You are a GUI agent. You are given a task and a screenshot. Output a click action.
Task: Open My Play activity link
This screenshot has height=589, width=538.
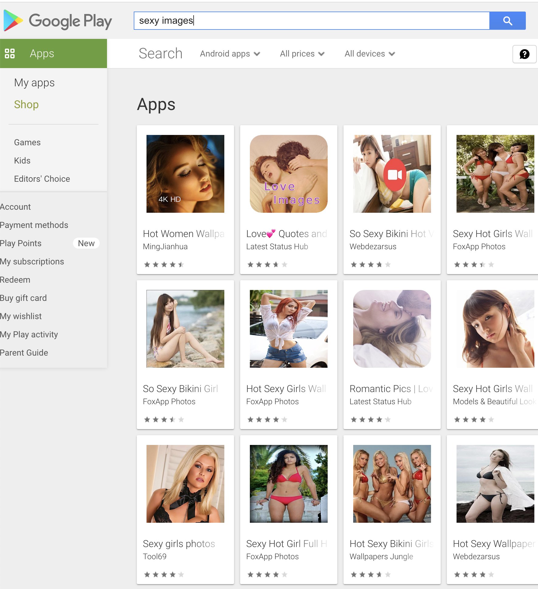[29, 334]
